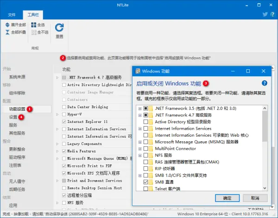This screenshot has width=278, height=218.
Task: Expand Internet Information Services plus in dialog
Action: 140,129
